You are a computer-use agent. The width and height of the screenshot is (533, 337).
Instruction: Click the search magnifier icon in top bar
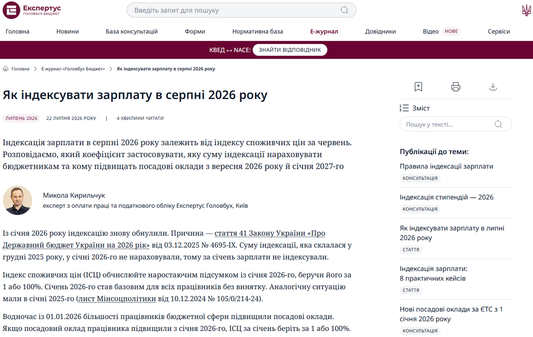pos(345,10)
